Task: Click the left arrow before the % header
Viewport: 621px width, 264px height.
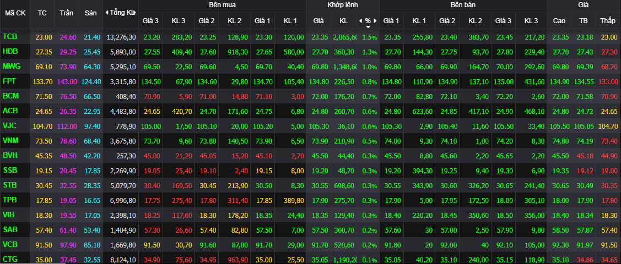Action: (x=361, y=20)
